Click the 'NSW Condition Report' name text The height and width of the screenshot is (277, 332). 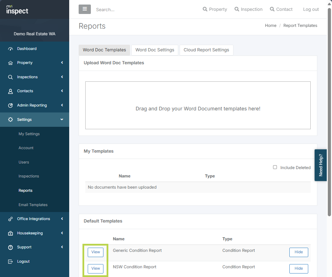click(x=135, y=267)
